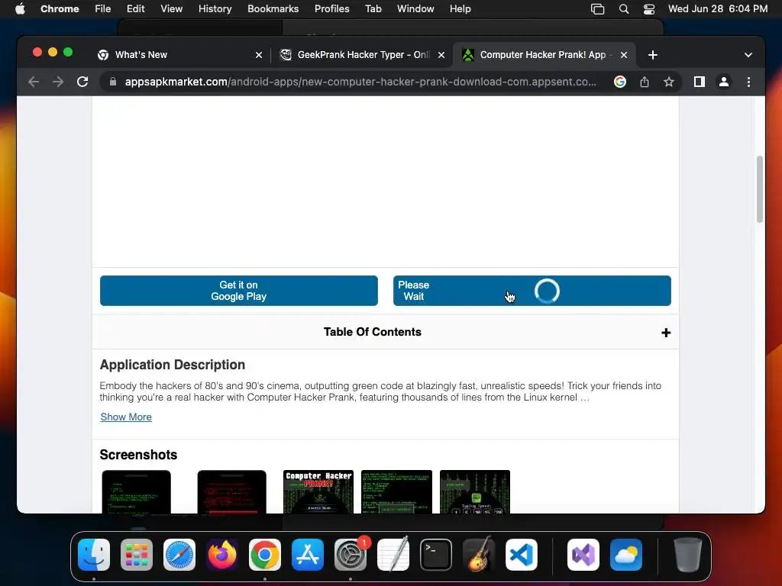Close the What's New tab

pyautogui.click(x=259, y=55)
